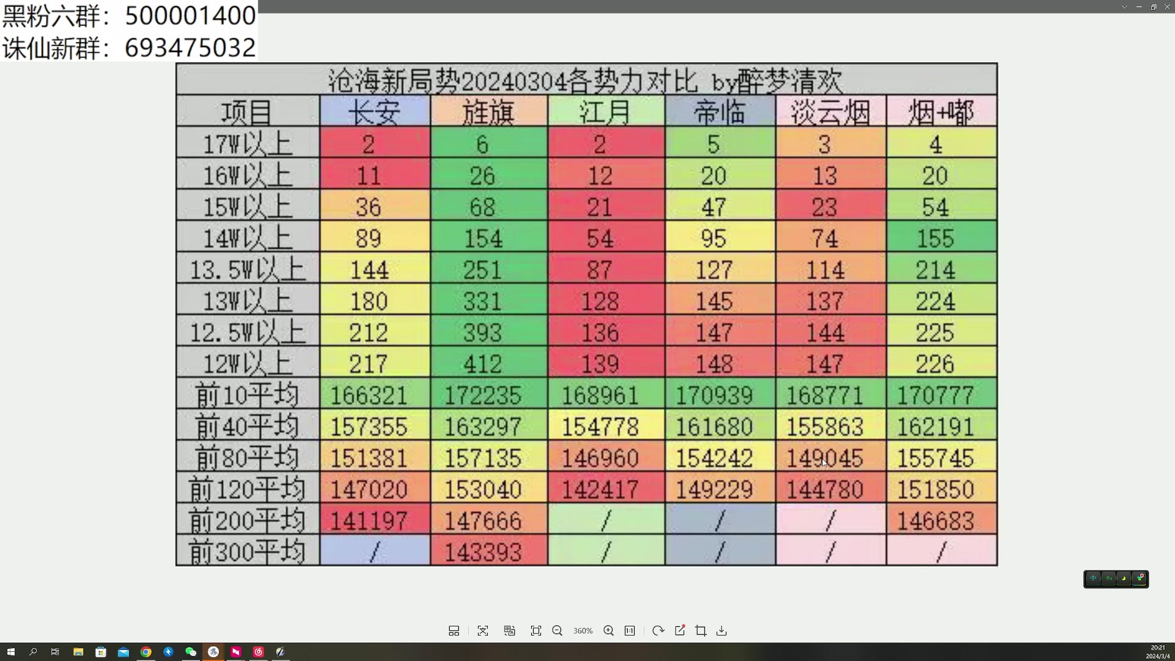Click the green target button in overlay

coord(1109,579)
